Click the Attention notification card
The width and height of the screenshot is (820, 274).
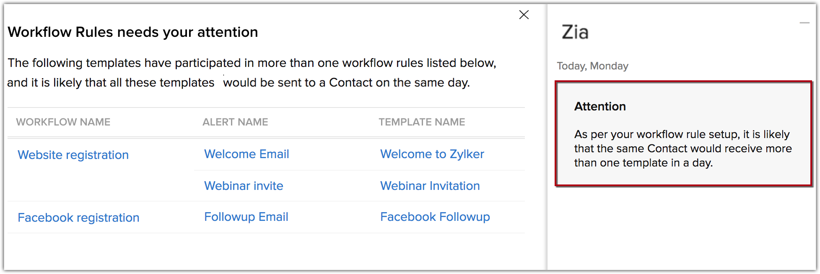click(683, 133)
